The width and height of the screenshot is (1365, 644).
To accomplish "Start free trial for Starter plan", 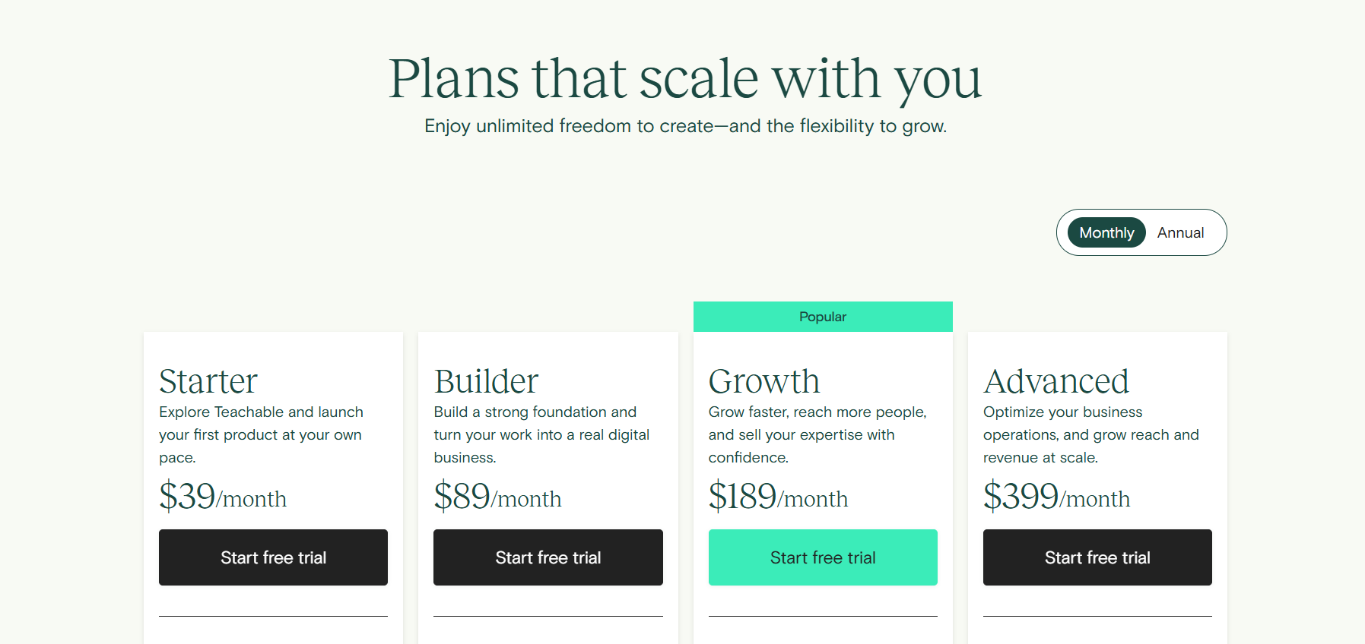I will click(x=273, y=557).
